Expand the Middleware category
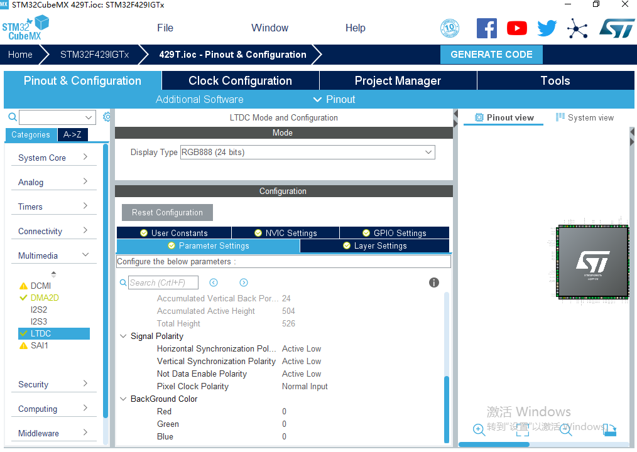 53,433
